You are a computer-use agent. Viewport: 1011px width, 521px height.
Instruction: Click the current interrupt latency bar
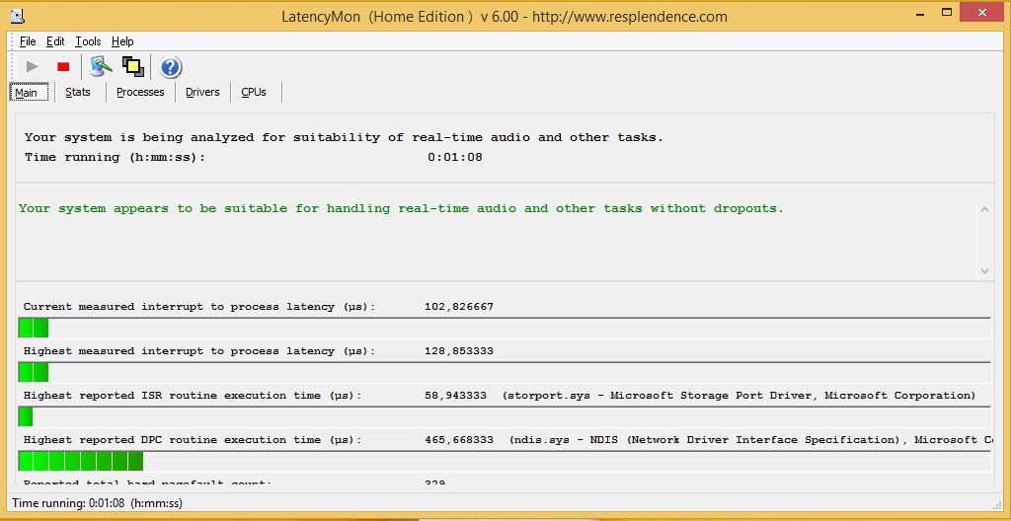coord(505,329)
